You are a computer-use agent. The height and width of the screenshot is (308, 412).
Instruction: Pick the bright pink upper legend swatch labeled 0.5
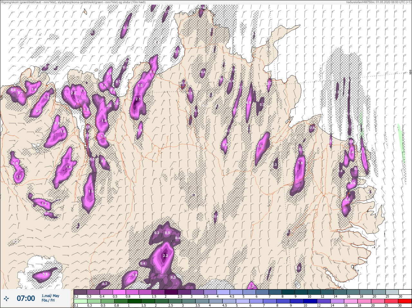119,292
